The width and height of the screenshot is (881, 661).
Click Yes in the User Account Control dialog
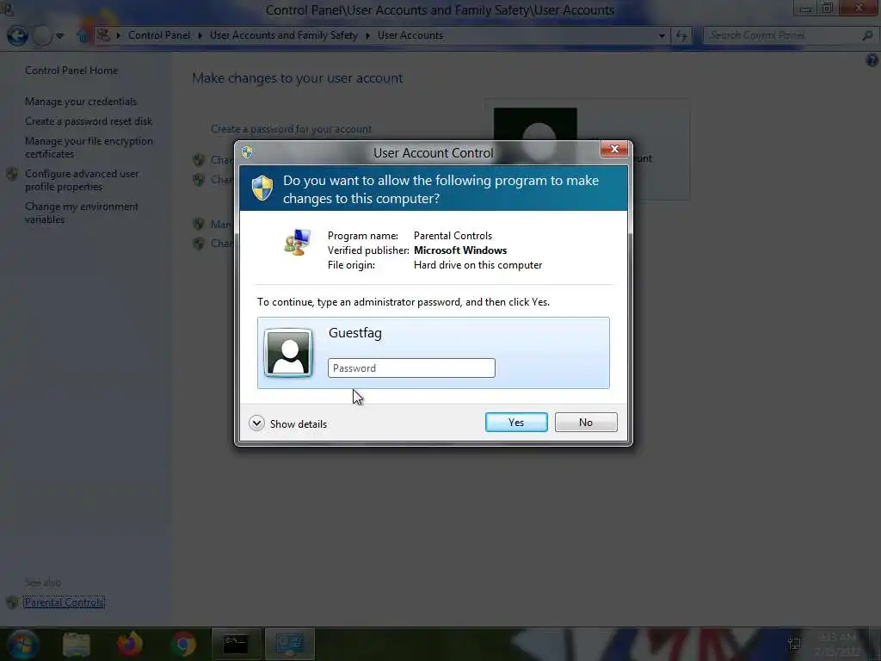516,422
